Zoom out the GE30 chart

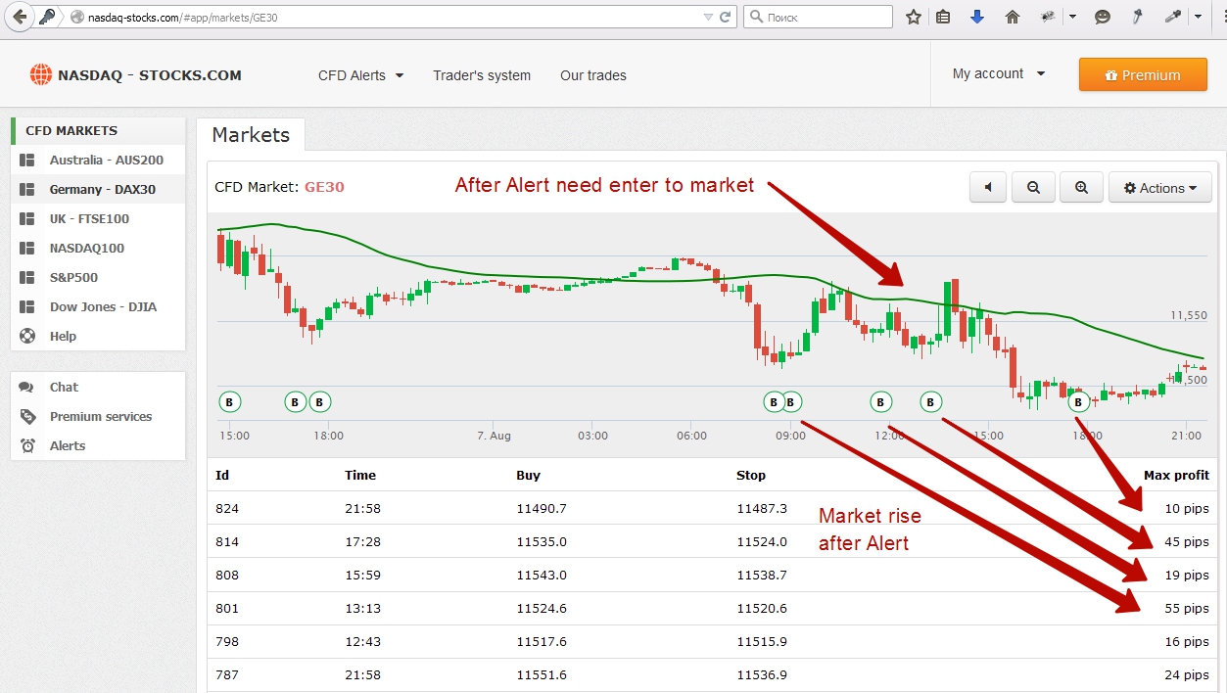coord(1033,188)
